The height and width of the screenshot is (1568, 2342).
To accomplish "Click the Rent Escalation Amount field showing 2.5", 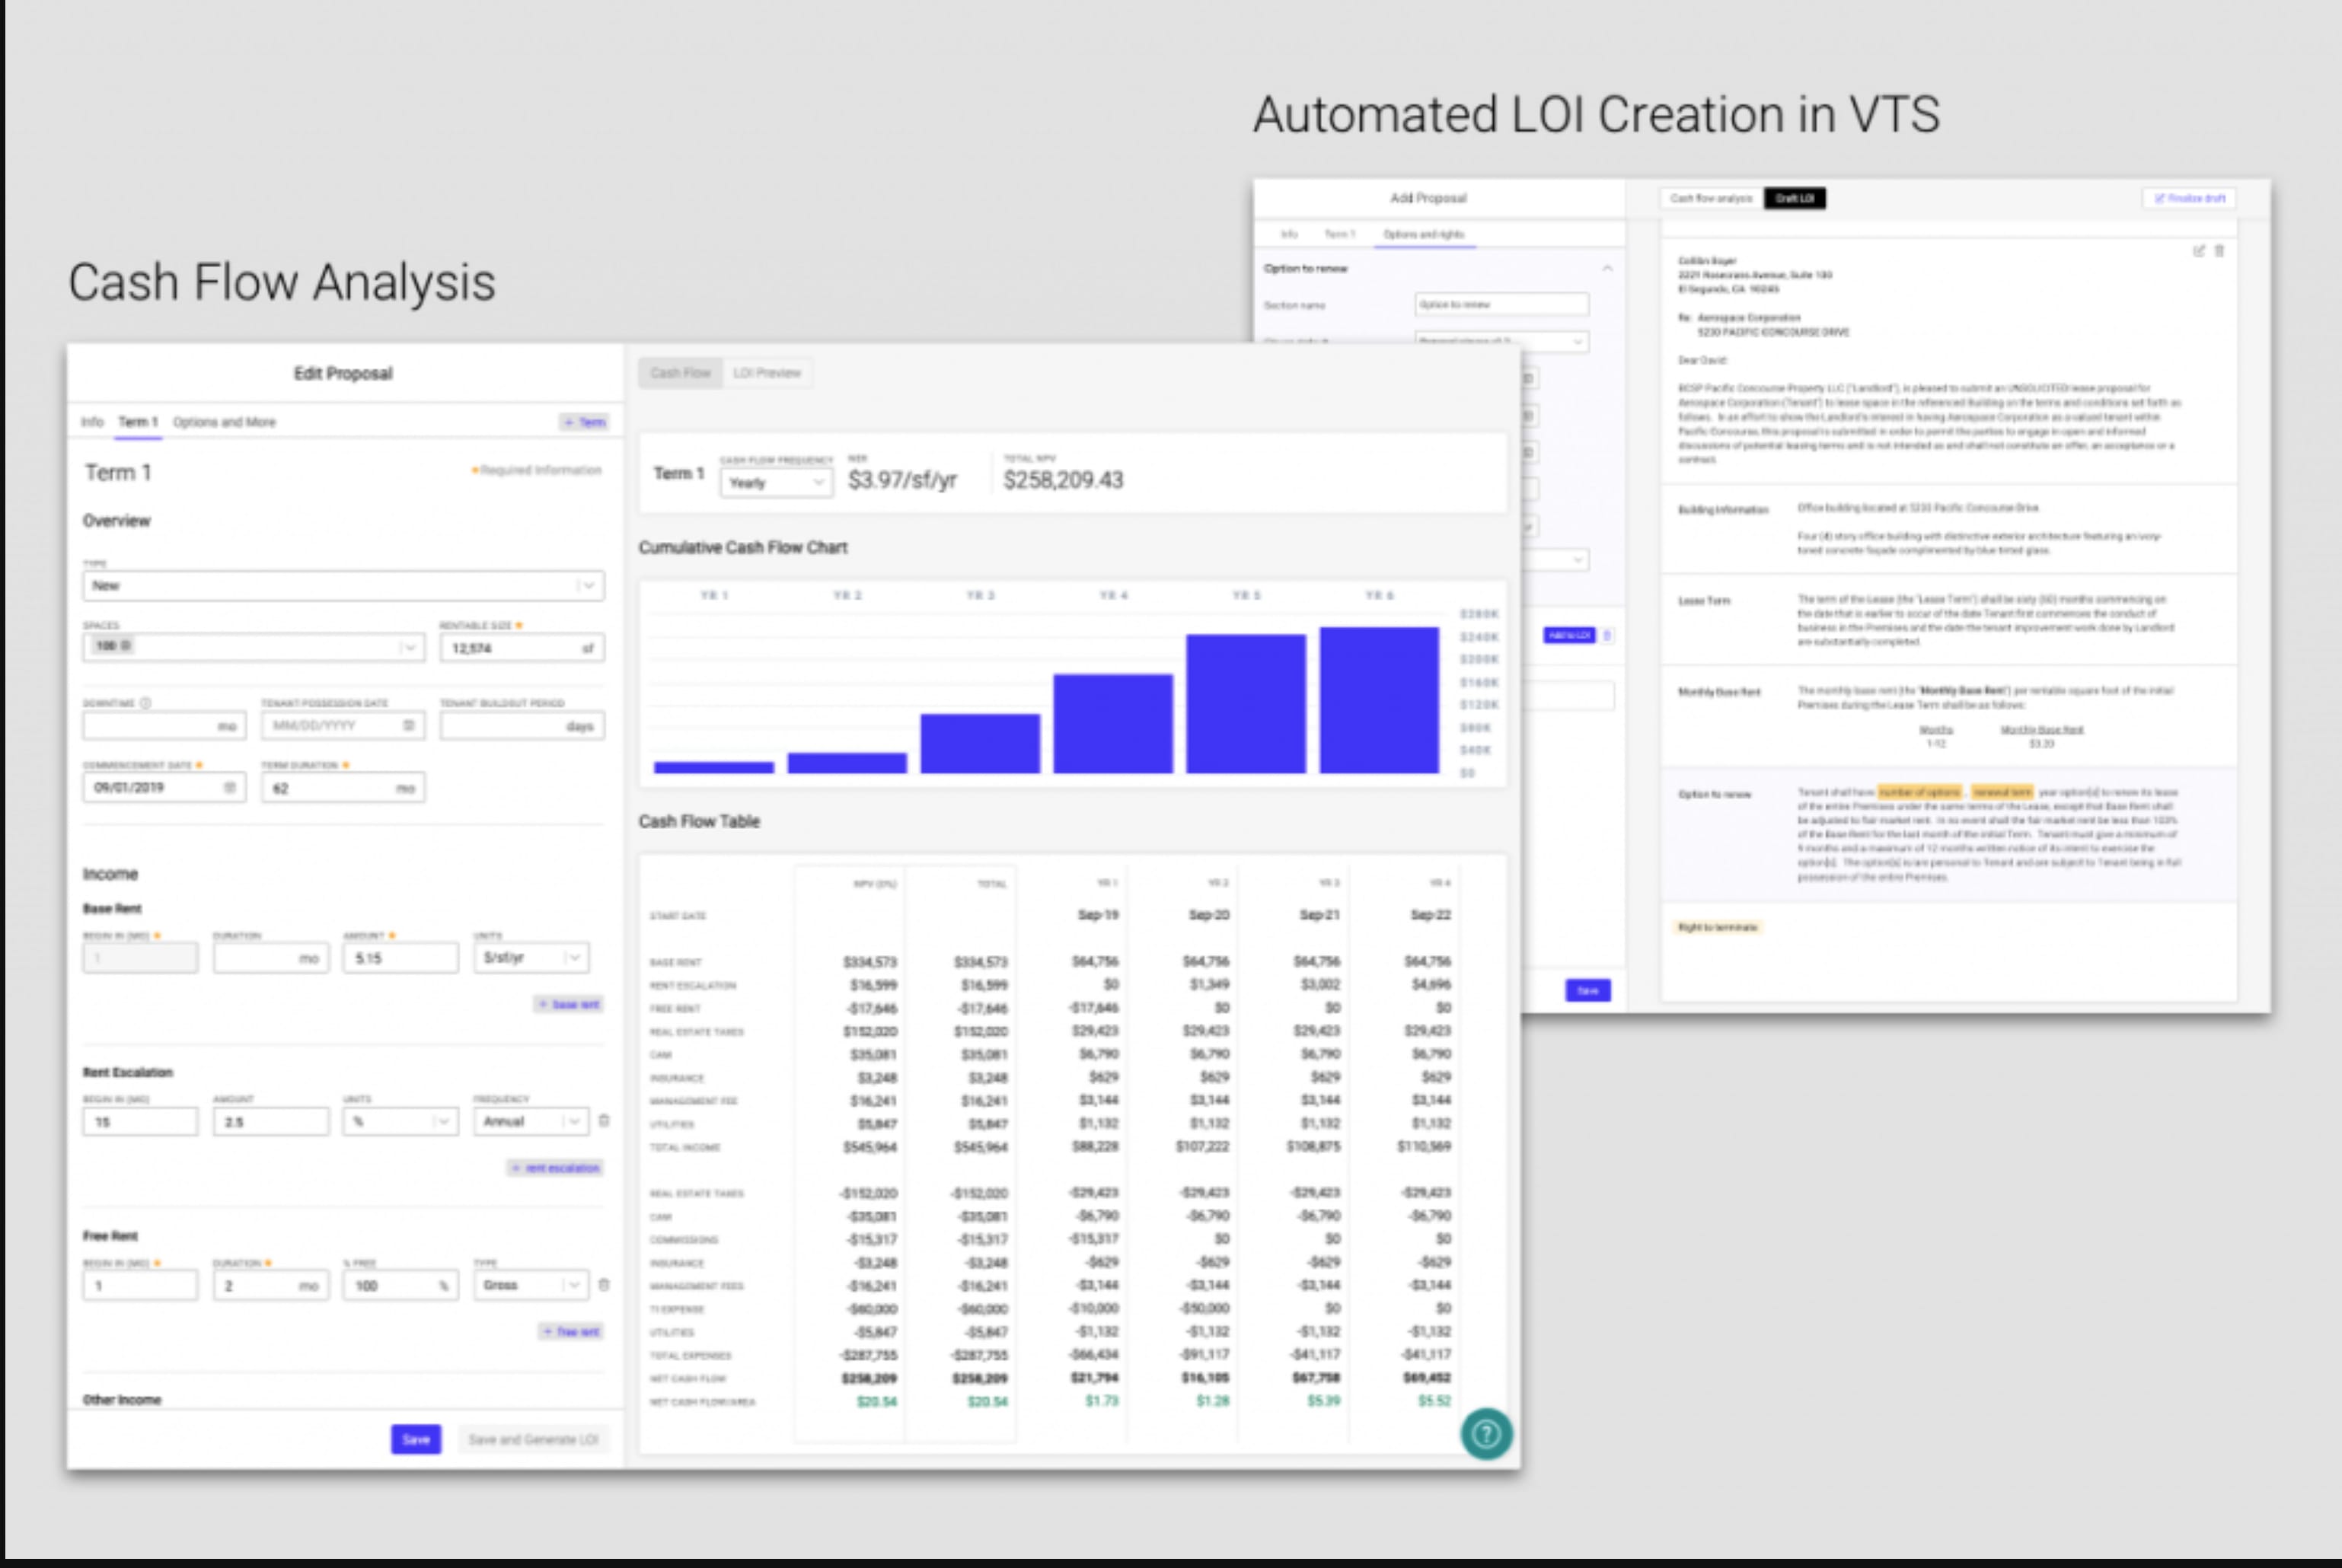I will point(271,1121).
